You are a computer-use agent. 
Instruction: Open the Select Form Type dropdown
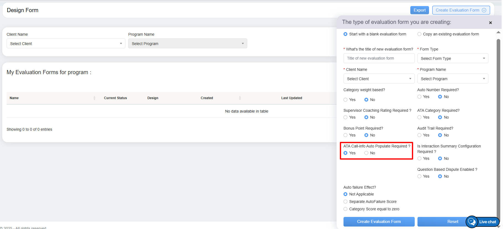pos(453,58)
